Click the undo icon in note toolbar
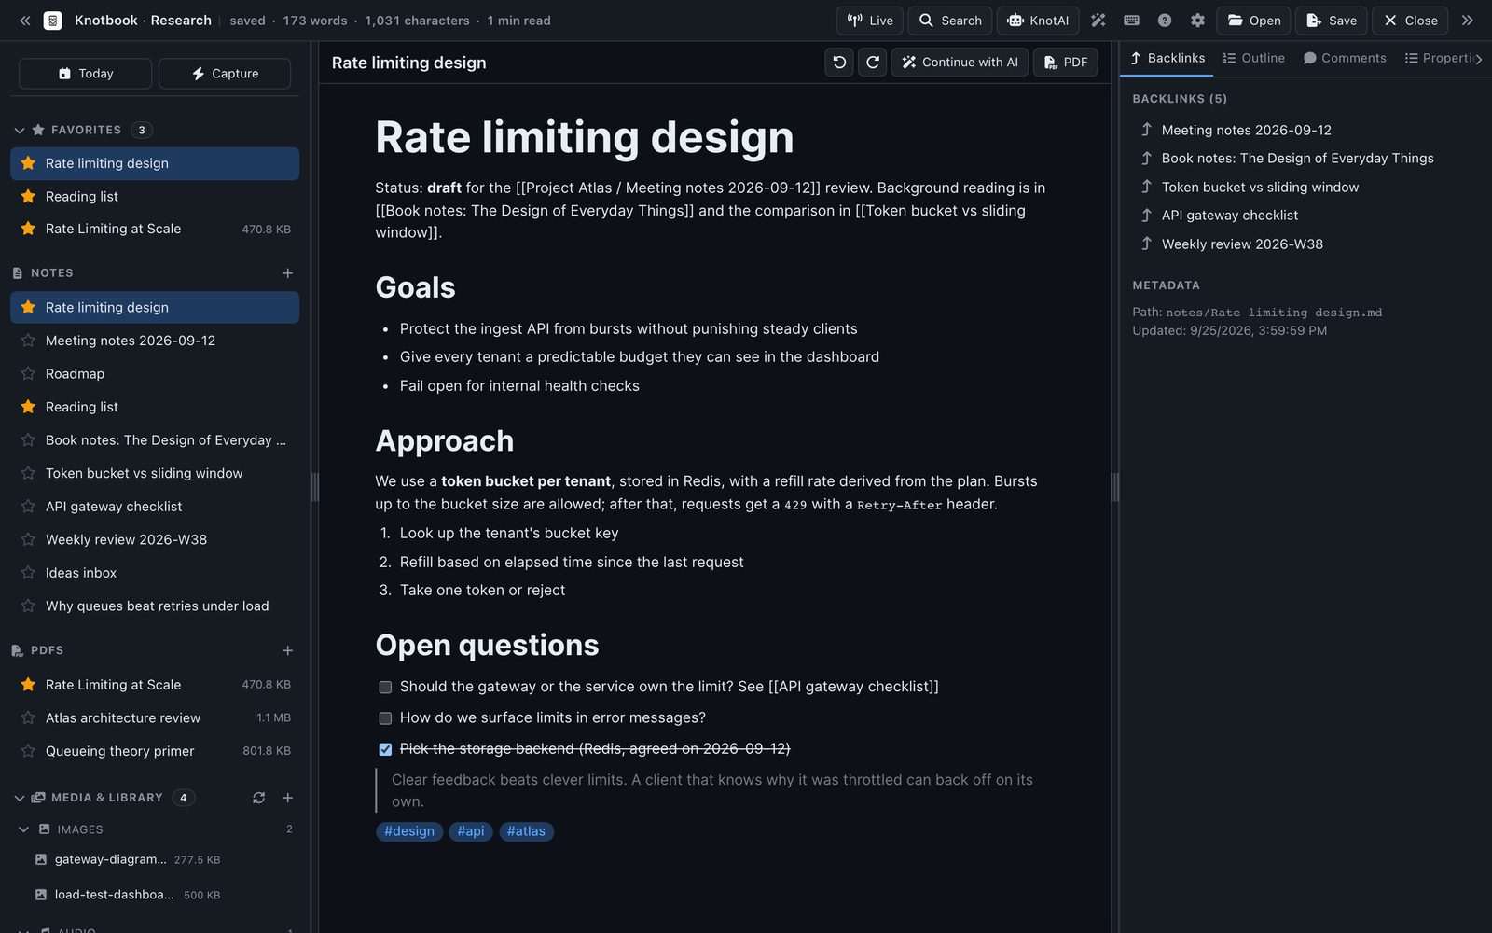Image resolution: width=1492 pixels, height=933 pixels. (839, 63)
